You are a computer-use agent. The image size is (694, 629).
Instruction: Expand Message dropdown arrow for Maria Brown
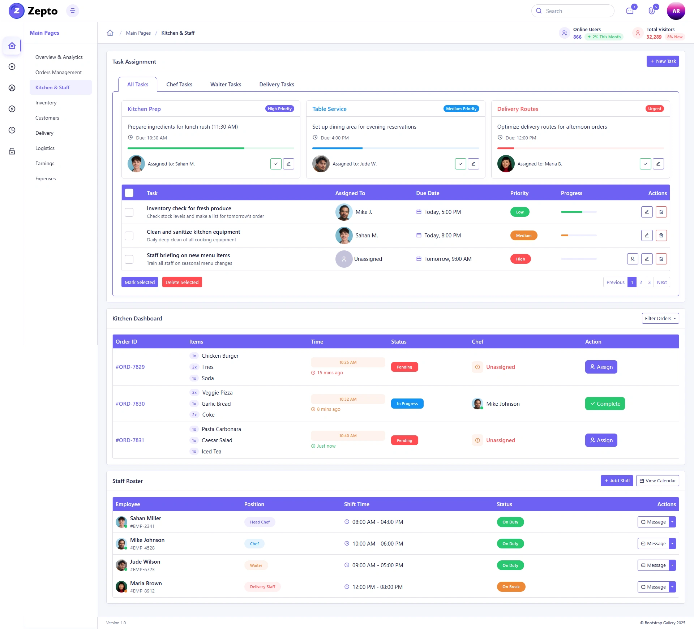click(x=672, y=587)
